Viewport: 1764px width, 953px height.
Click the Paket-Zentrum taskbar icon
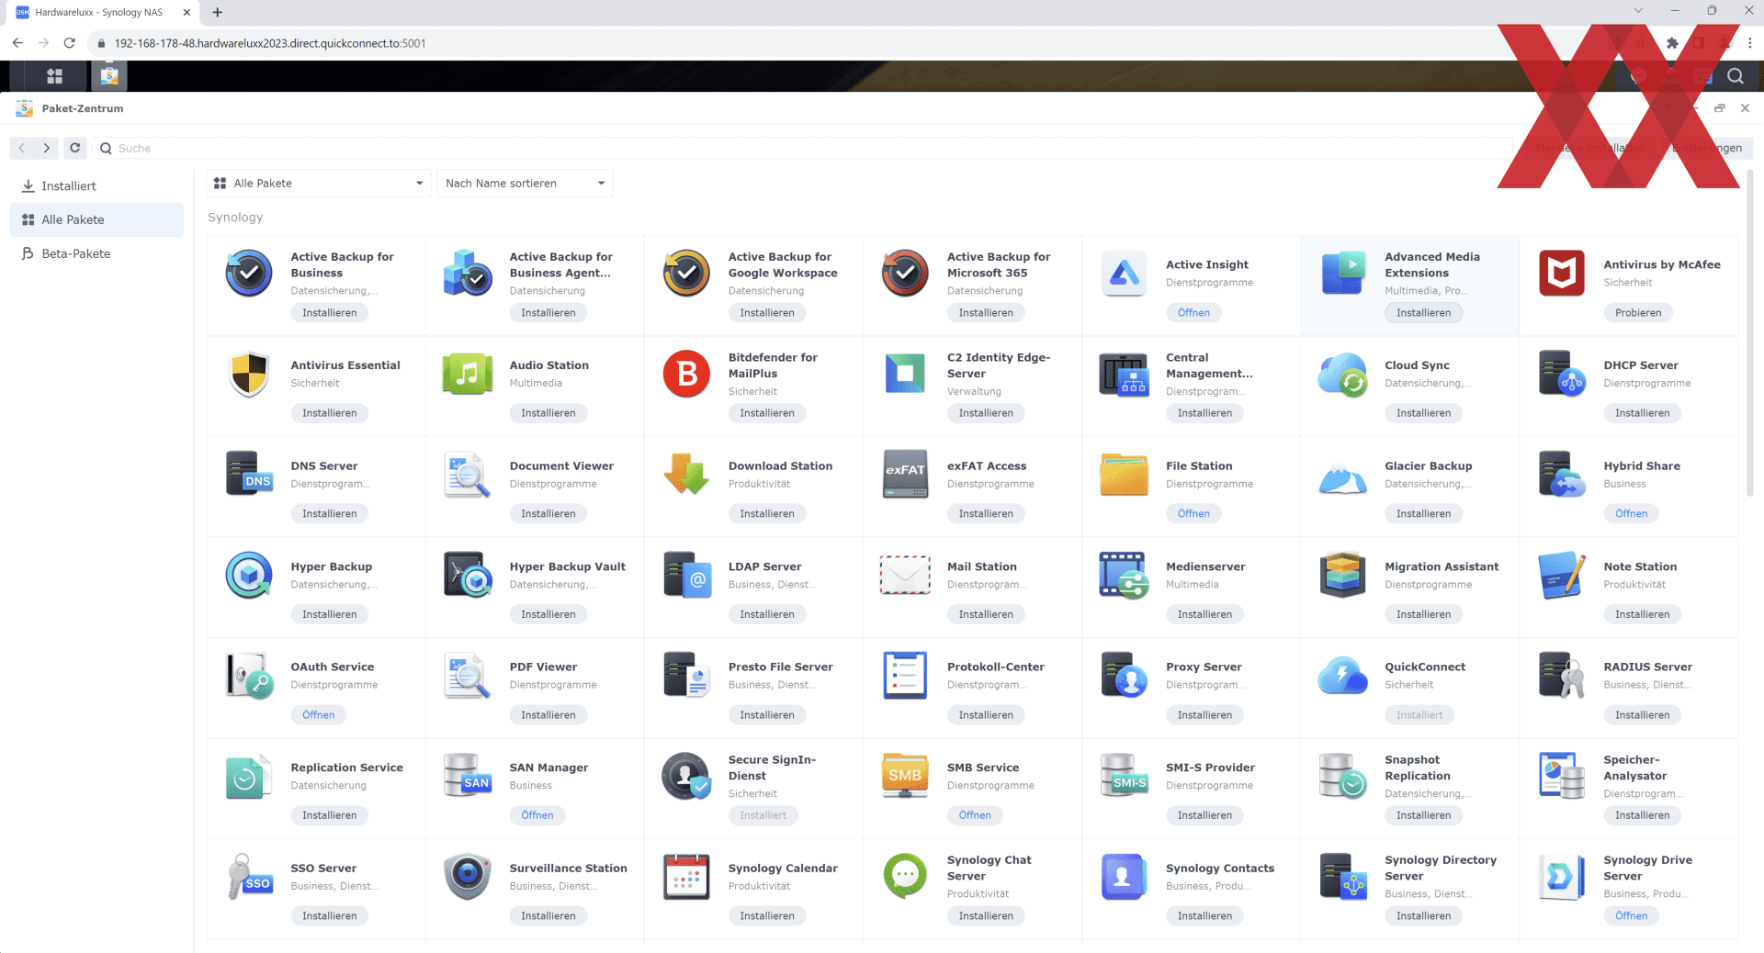pos(109,76)
